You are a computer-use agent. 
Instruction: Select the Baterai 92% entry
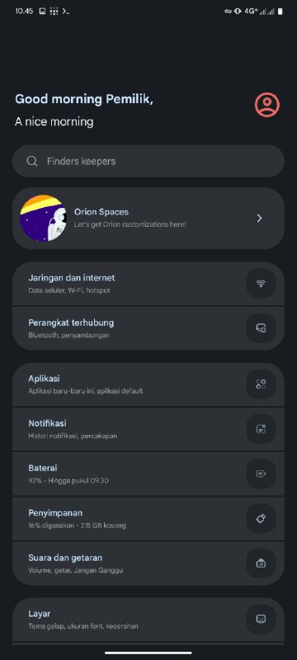tap(148, 474)
